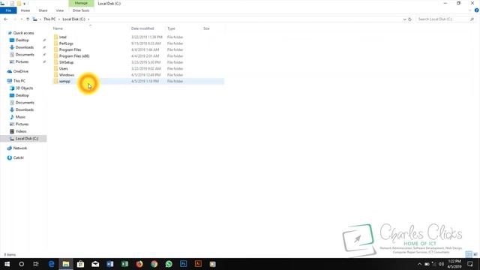
Task: Open Explorer help icon
Action: (477, 10)
